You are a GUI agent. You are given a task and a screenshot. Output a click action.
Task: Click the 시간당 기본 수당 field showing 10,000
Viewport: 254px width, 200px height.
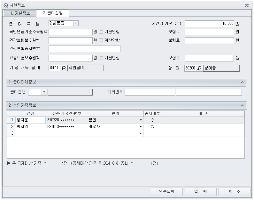pyautogui.click(x=210, y=24)
